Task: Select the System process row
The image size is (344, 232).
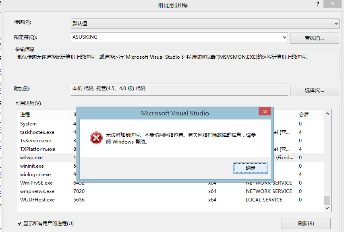Action: (x=28, y=124)
